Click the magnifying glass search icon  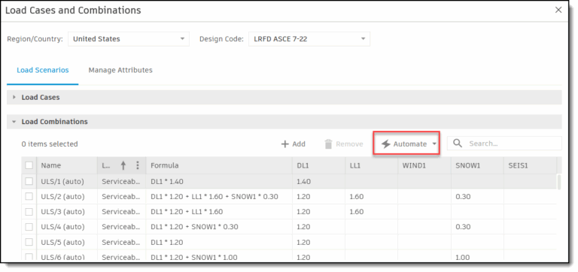pos(458,144)
